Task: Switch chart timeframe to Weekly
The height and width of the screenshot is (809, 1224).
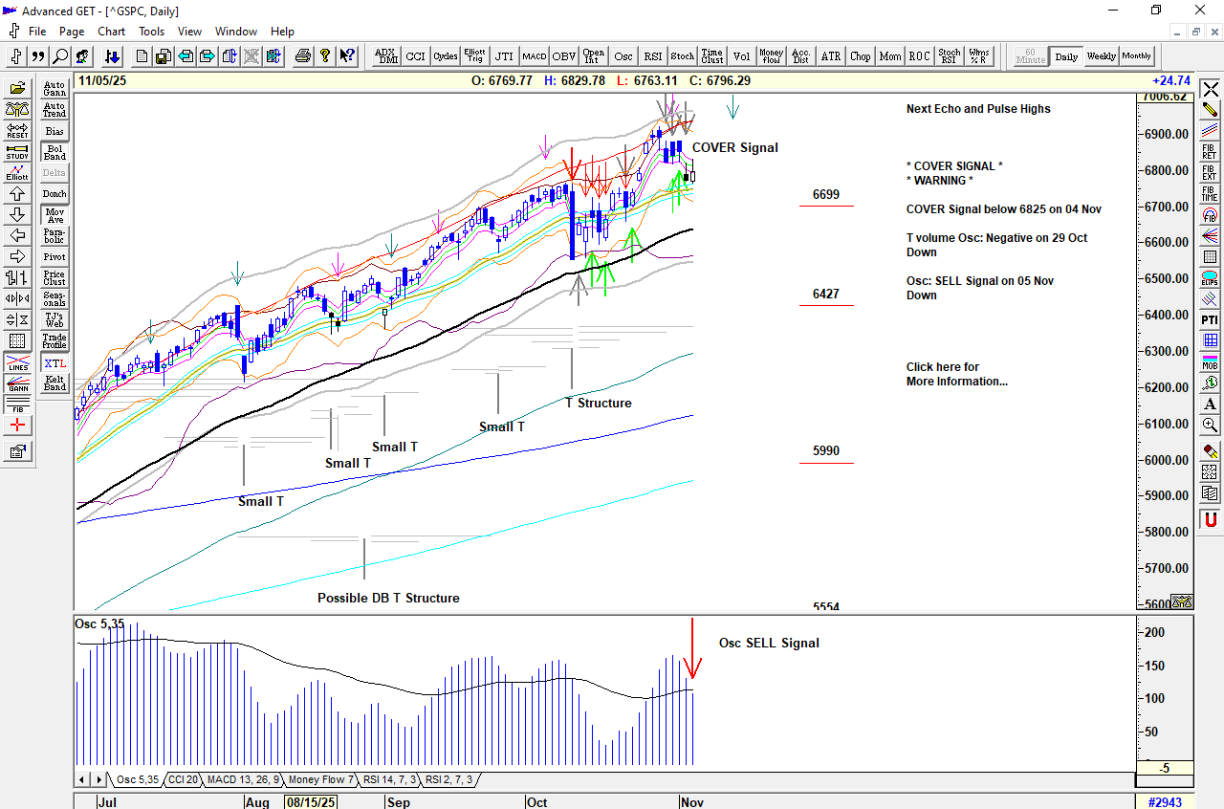Action: click(x=1101, y=56)
